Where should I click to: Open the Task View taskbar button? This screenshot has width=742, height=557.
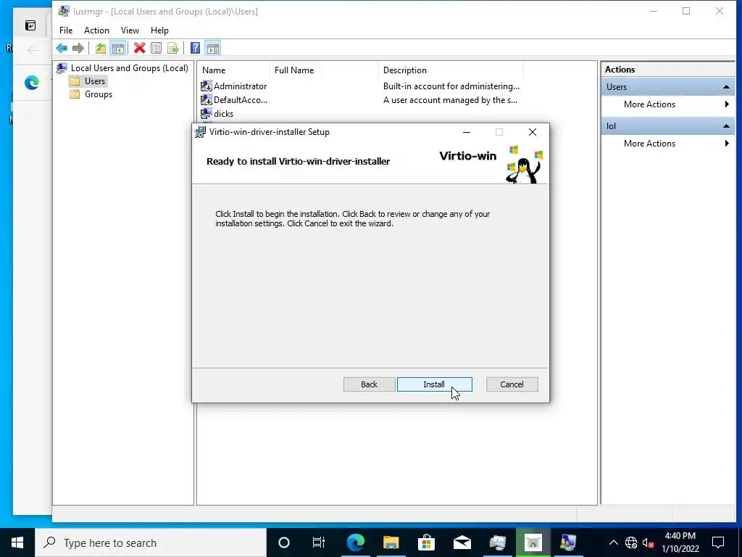click(319, 542)
